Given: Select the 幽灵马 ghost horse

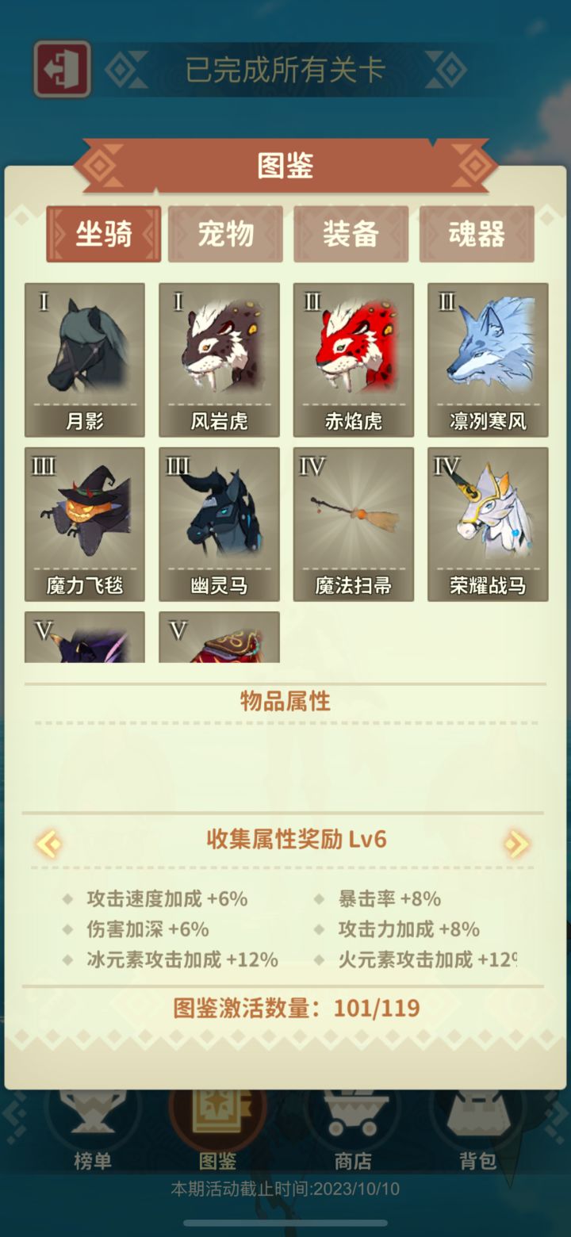Looking at the screenshot, I should pyautogui.click(x=219, y=524).
